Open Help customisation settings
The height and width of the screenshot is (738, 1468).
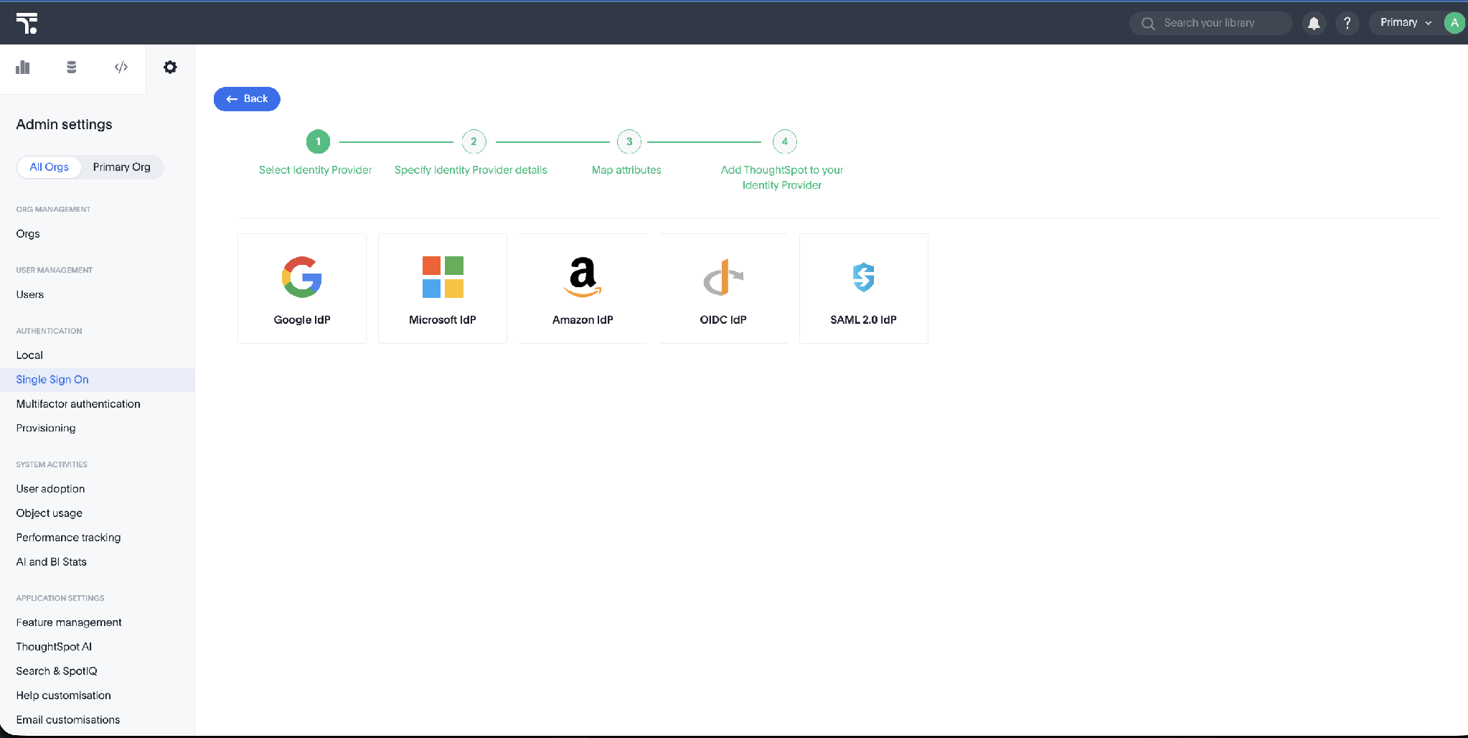[97, 696]
